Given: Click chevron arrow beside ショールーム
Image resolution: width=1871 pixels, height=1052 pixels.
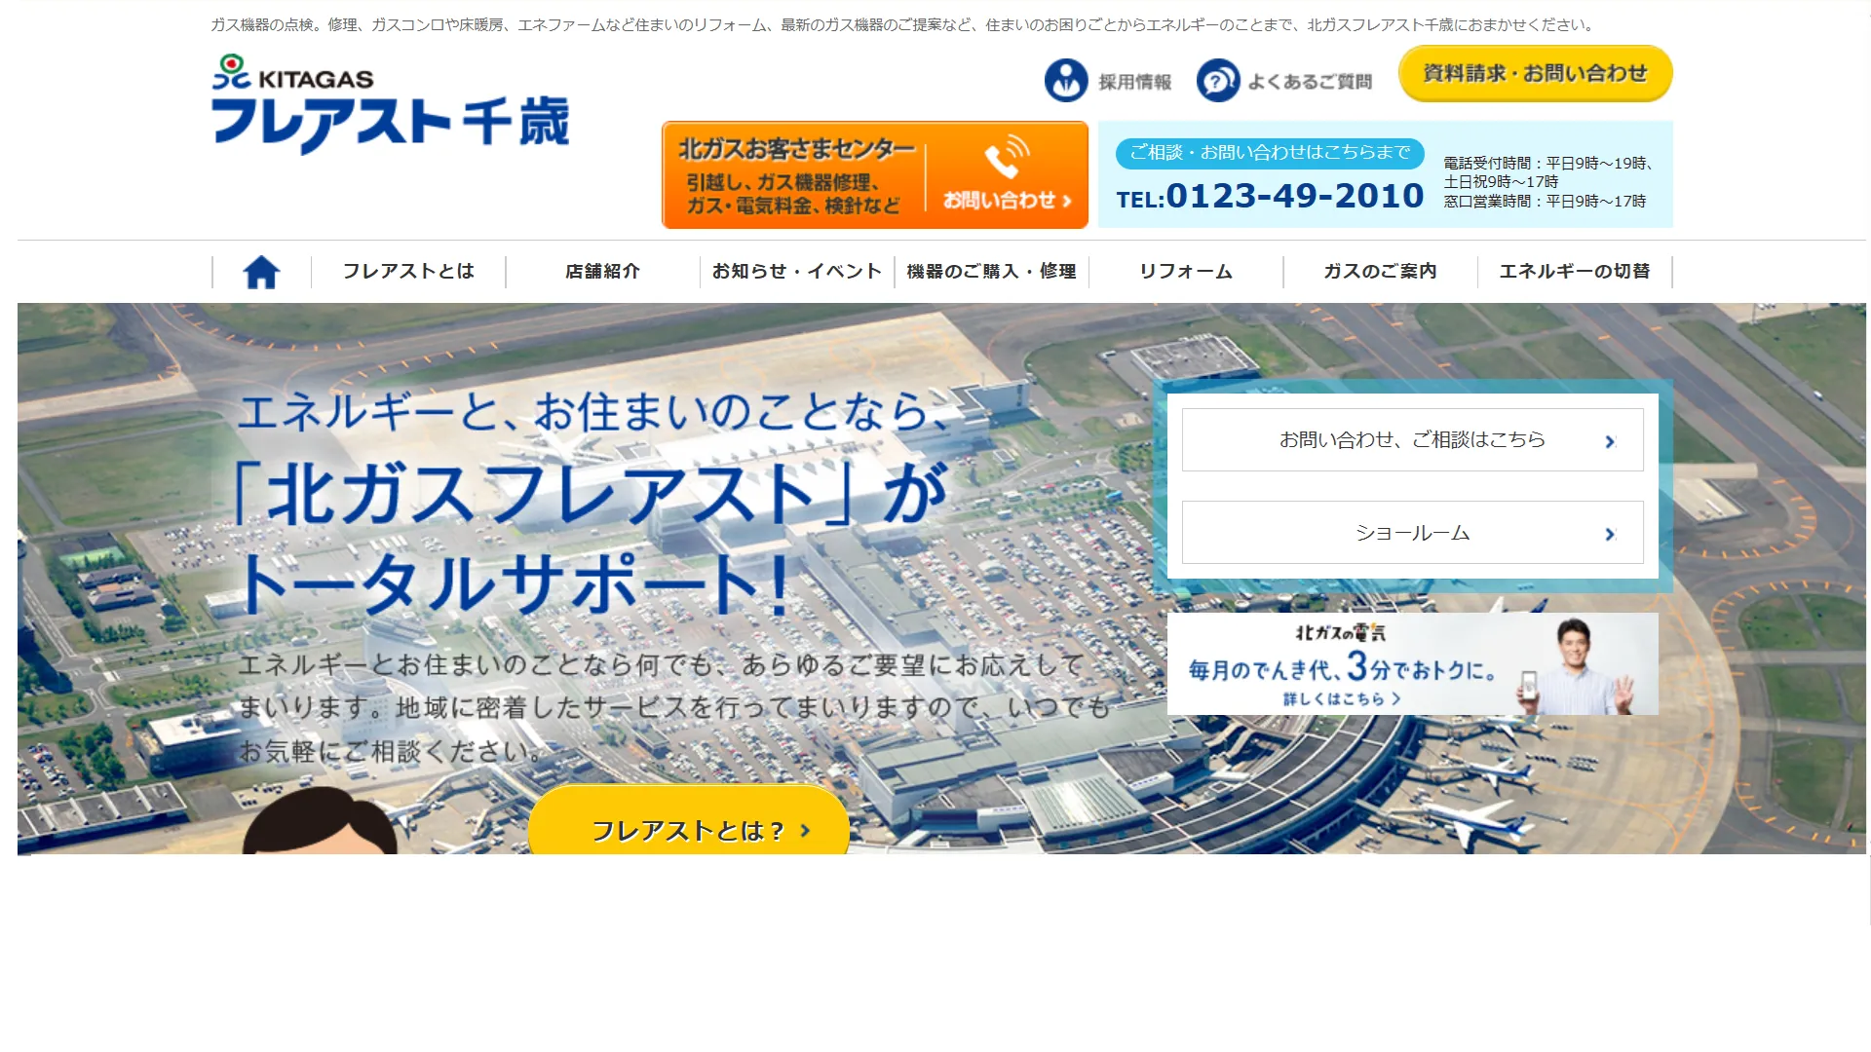Looking at the screenshot, I should pyautogui.click(x=1610, y=534).
